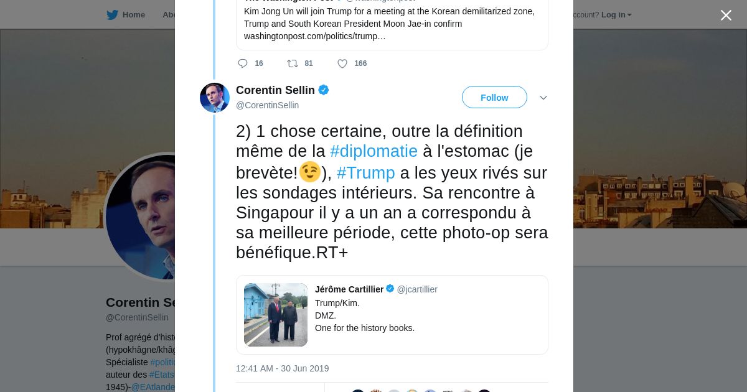
Task: Click the reply icon with 16 replies
Action: click(x=243, y=63)
